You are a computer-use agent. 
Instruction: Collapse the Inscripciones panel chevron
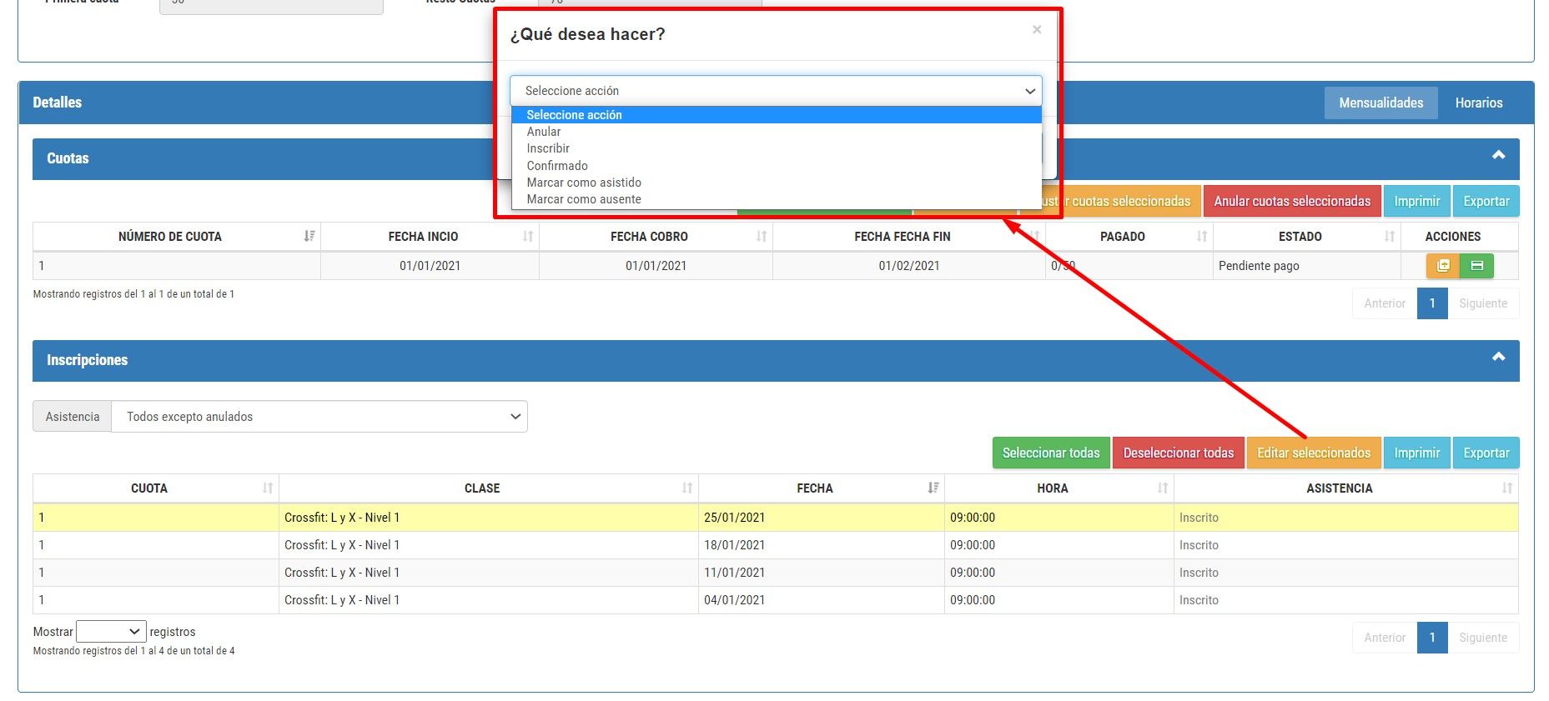pyautogui.click(x=1498, y=358)
